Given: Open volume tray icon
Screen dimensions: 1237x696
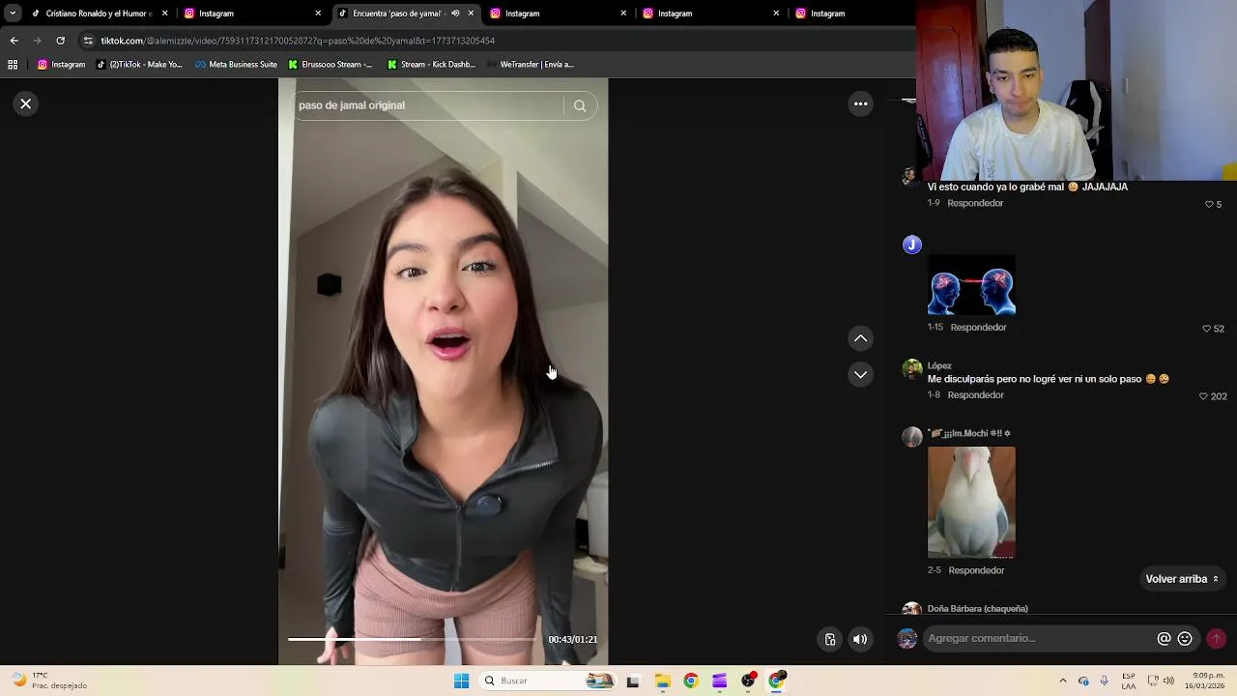Looking at the screenshot, I should point(1170,681).
